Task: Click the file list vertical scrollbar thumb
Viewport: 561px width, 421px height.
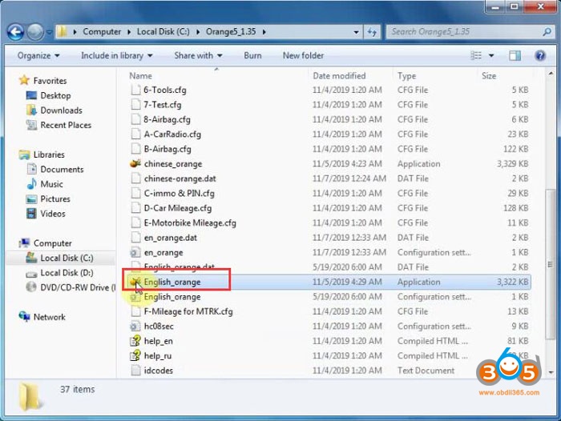Action: [551, 264]
